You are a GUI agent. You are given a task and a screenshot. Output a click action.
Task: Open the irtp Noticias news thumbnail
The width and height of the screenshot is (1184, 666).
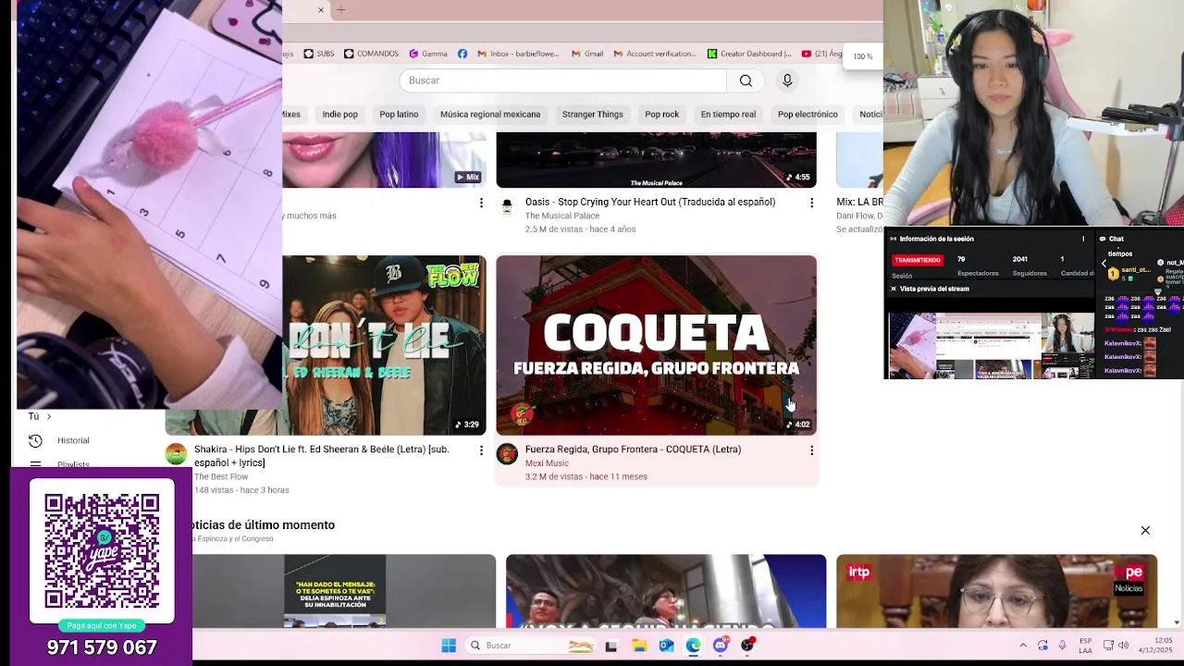(996, 591)
